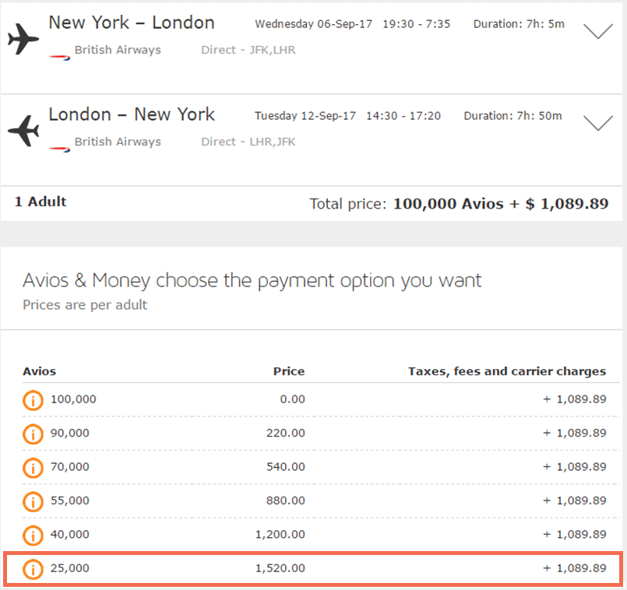The image size is (627, 590).
Task: Click the "London – New York" route title
Action: click(131, 114)
